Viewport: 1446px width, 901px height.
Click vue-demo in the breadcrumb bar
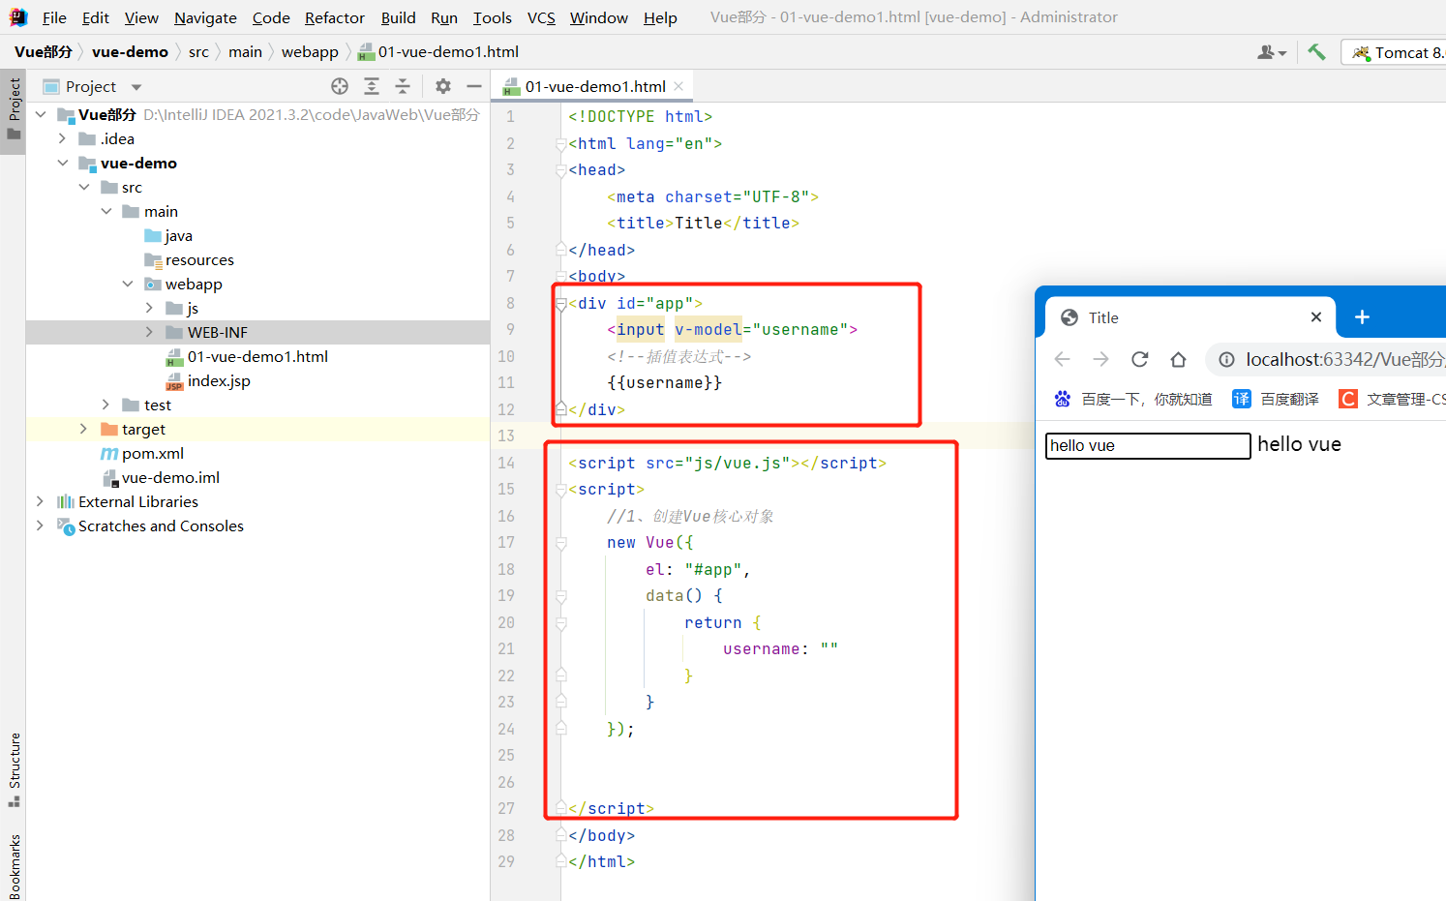(x=130, y=51)
